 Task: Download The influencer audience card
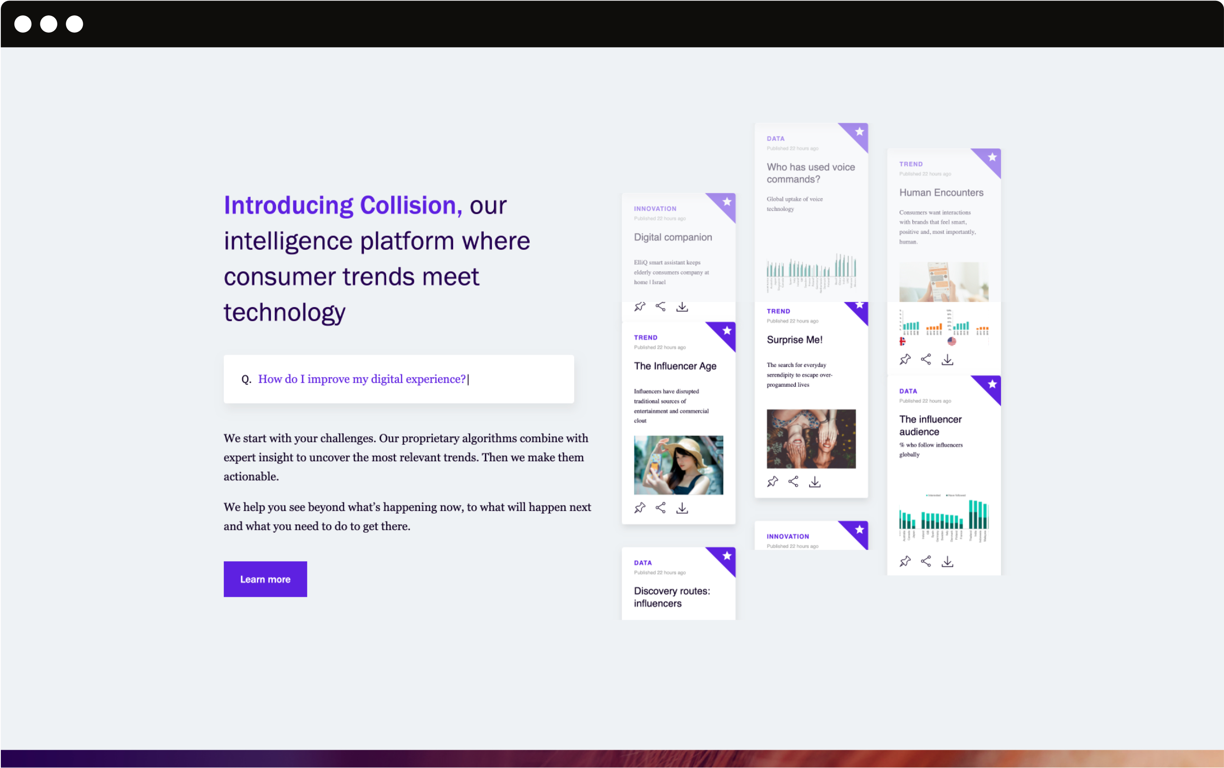(947, 561)
